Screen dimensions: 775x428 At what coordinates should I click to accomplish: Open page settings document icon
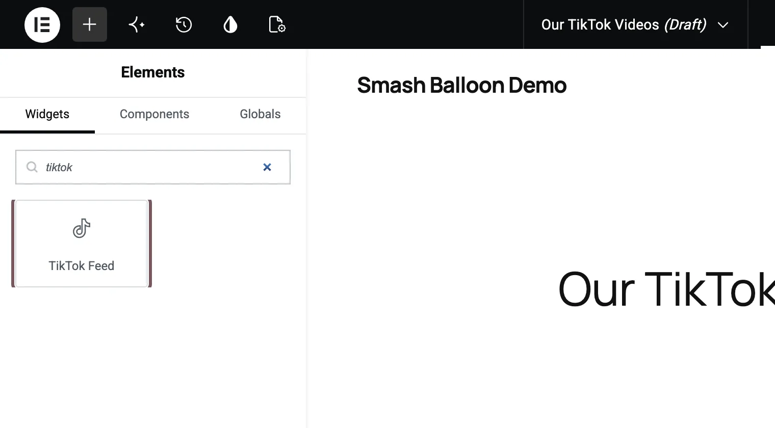(x=277, y=24)
